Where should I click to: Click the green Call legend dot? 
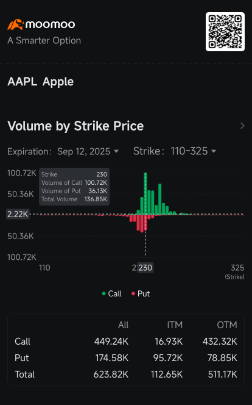point(104,293)
